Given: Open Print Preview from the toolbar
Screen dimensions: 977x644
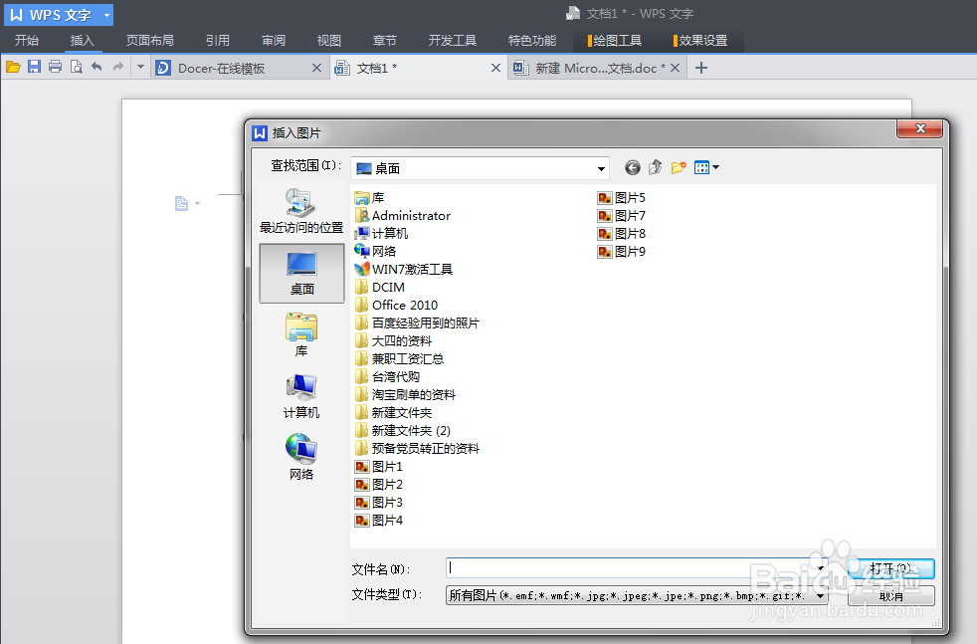Looking at the screenshot, I should click(76, 67).
